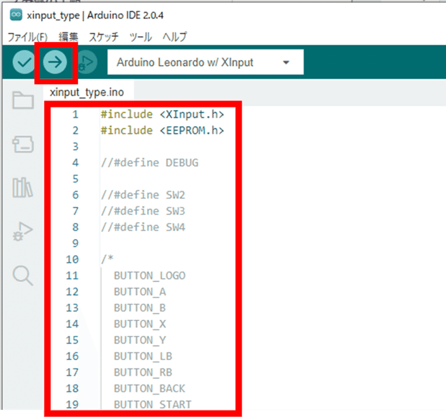Open the 編集 menu
The width and height of the screenshot is (446, 417).
(68, 37)
